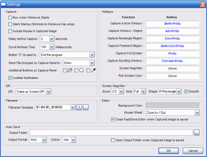This screenshot has height=157, width=207.
Task: Click the "milliseconds" label
Action: click(x=63, y=47)
